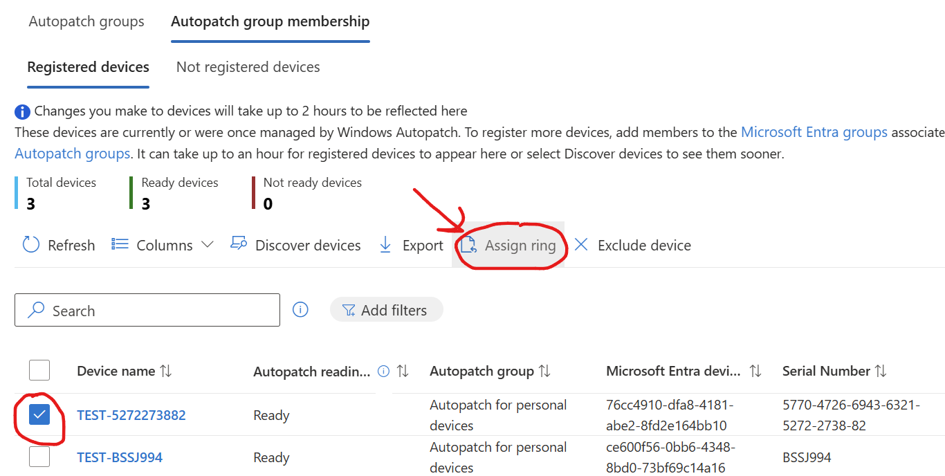
Task: Check the TEST-BSSJ994 row checkbox
Action: coord(39,457)
